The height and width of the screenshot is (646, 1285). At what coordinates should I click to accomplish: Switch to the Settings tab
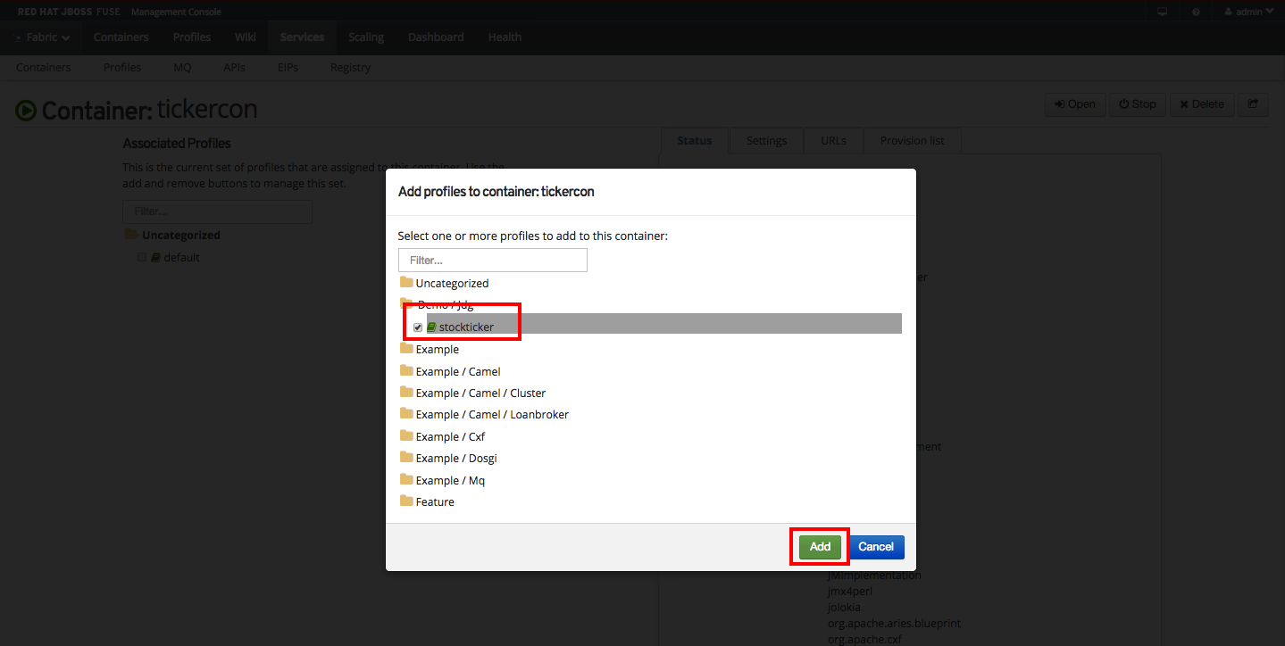767,141
